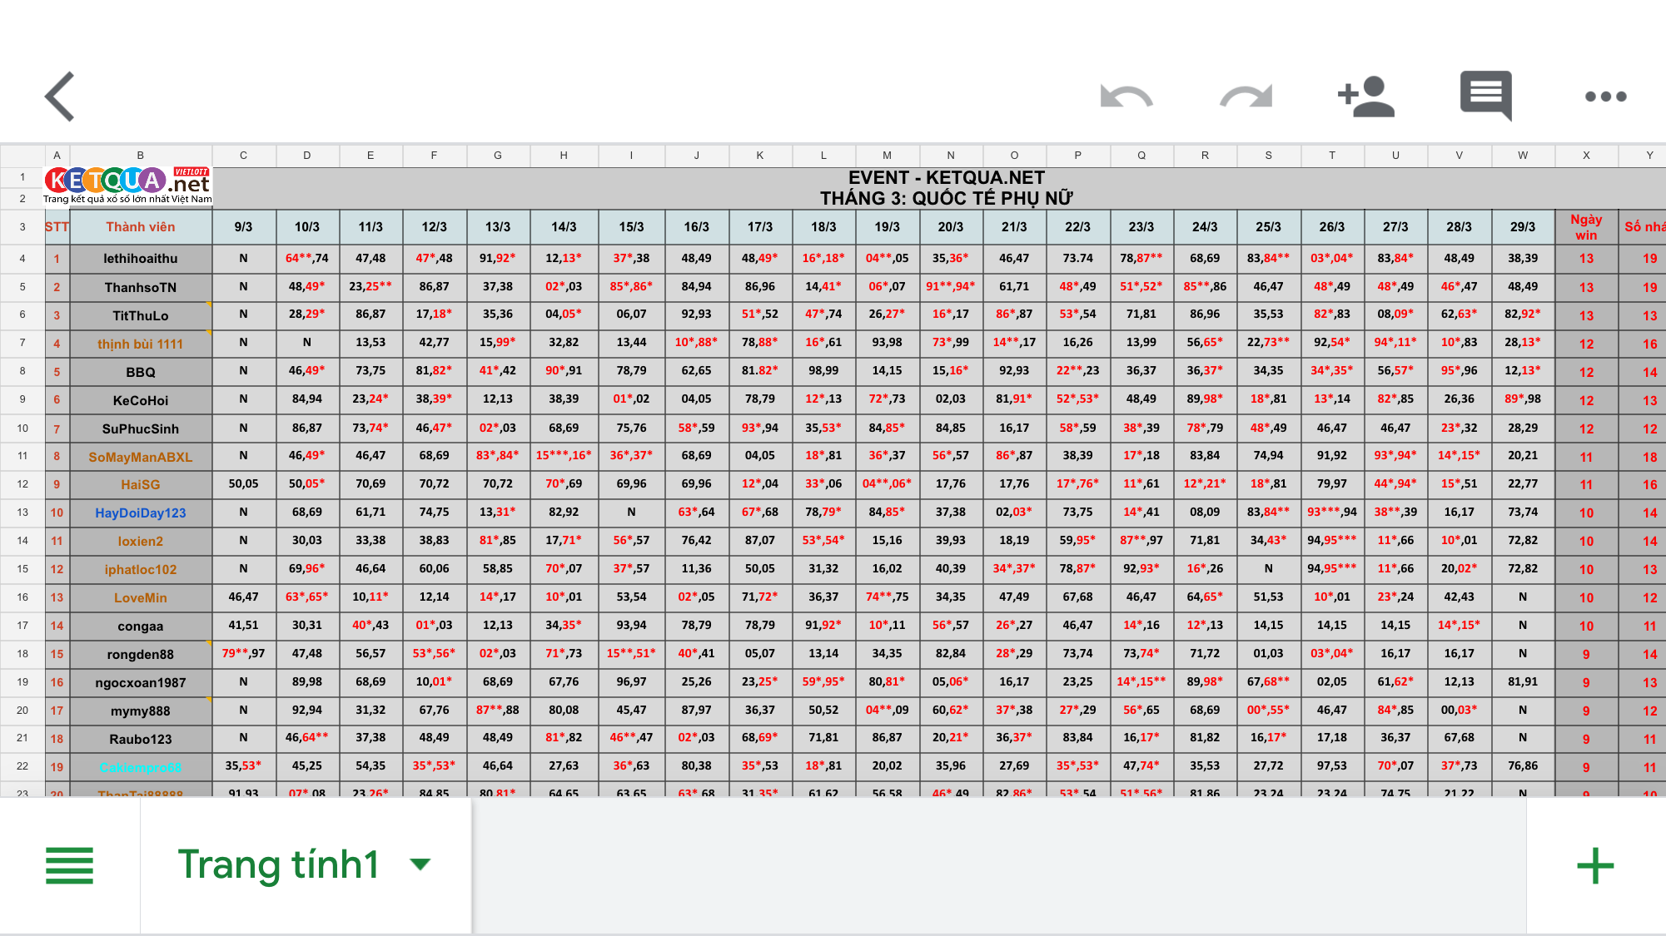The height and width of the screenshot is (936, 1666).
Task: Tap the back arrow icon
Action: pyautogui.click(x=60, y=97)
